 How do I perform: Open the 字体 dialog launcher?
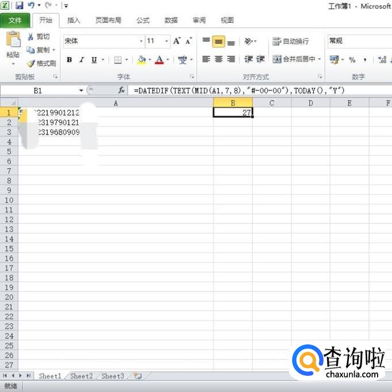point(191,76)
